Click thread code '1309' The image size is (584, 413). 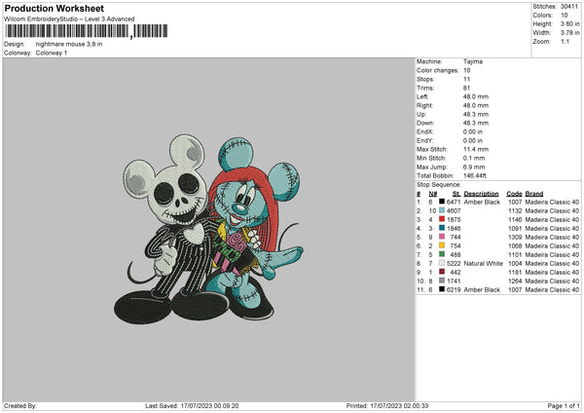pos(515,237)
